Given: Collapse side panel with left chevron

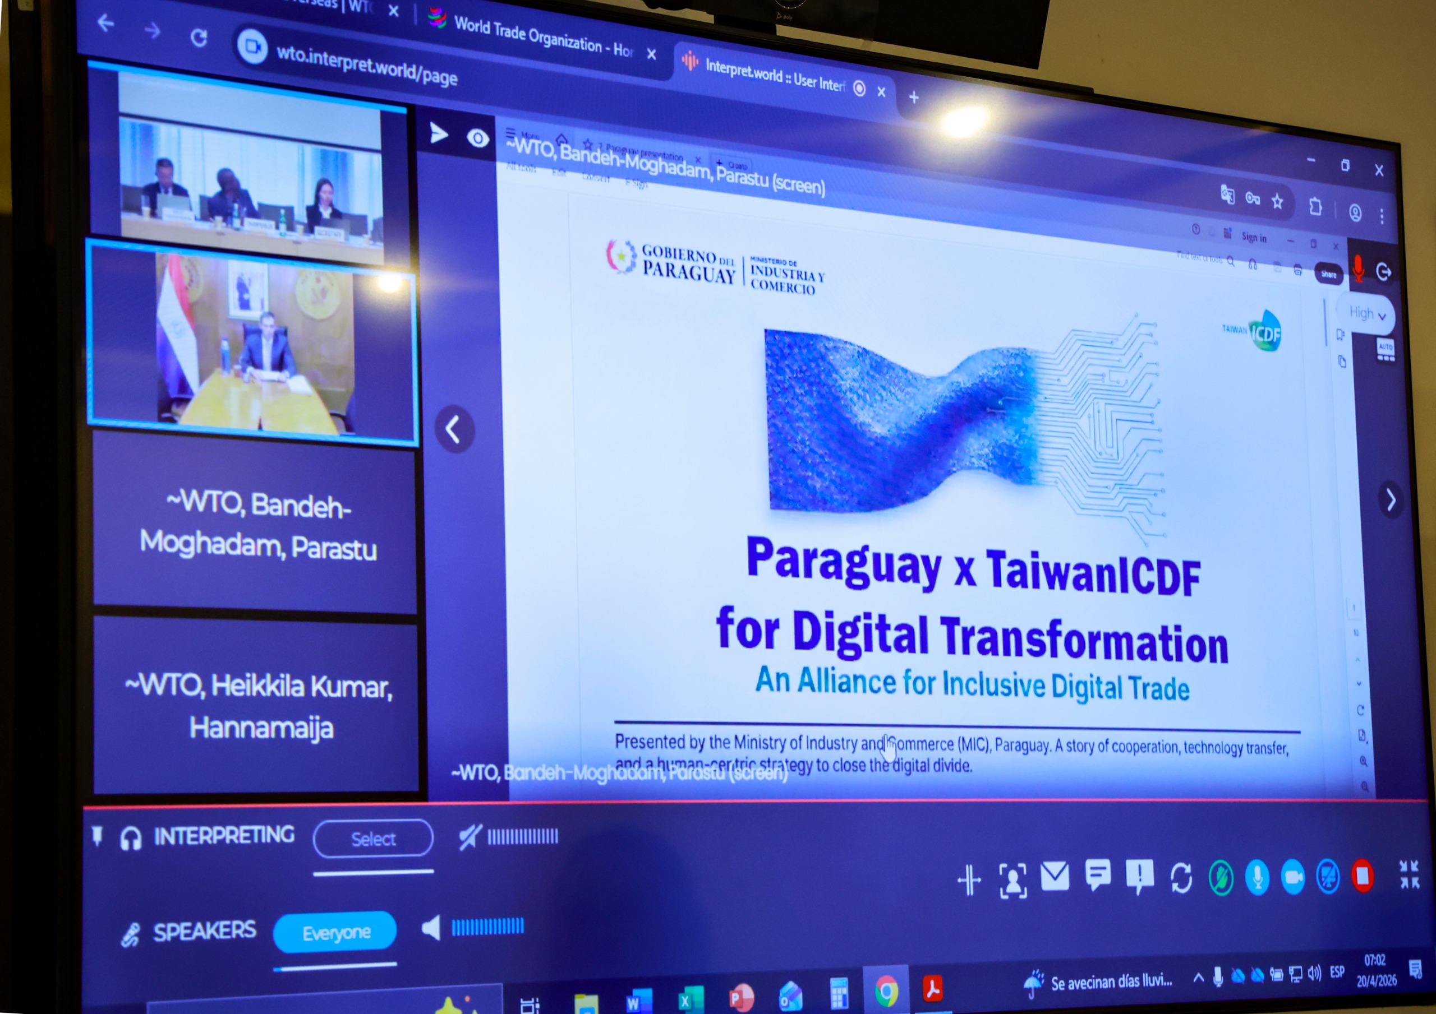Looking at the screenshot, I should point(455,429).
